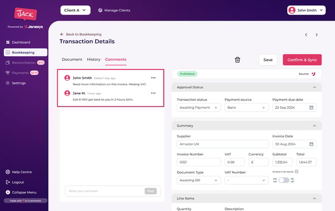Collapse the Approval Status section
Image resolution: width=335 pixels, height=211 pixels.
coord(314,87)
